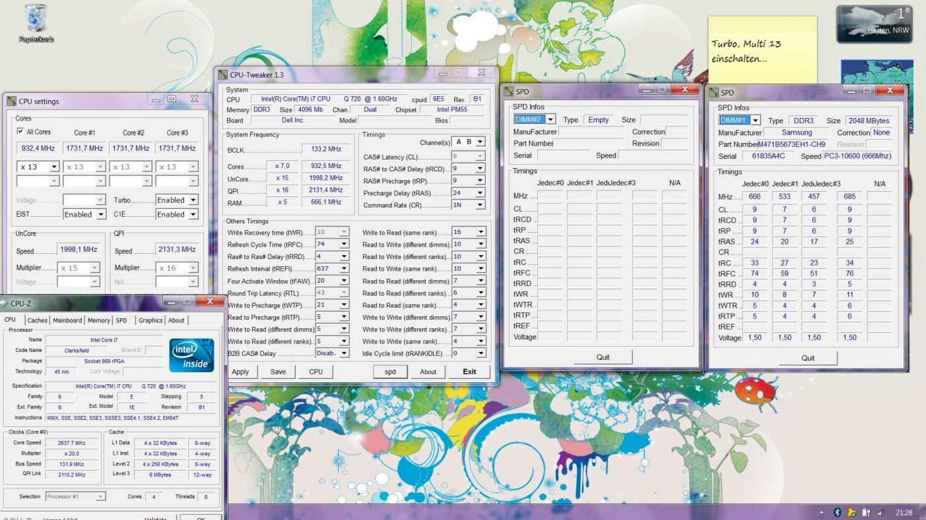Click the CPU-Z window title icon
926x520 pixels.
tap(5, 304)
